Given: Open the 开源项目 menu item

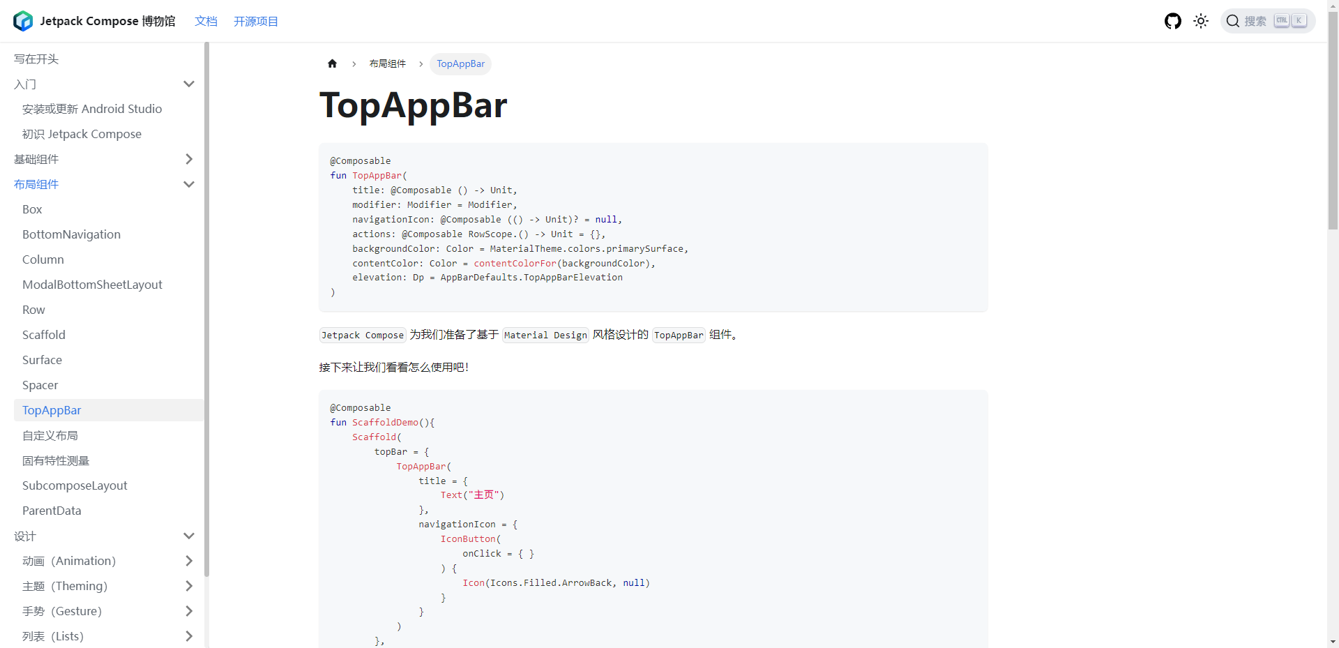Looking at the screenshot, I should coord(255,21).
